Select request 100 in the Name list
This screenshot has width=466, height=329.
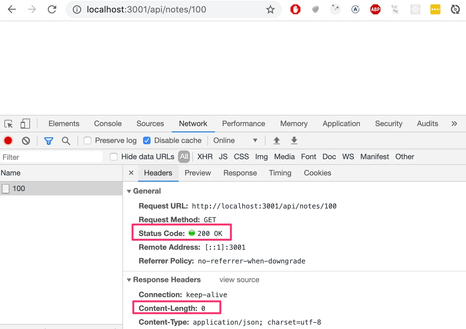click(61, 189)
